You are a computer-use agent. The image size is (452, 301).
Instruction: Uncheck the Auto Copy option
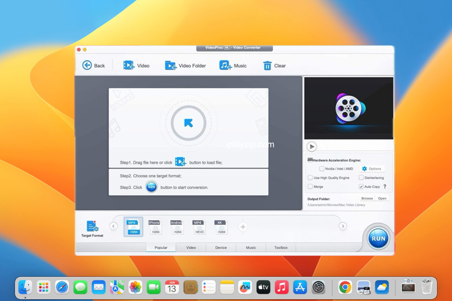click(x=361, y=187)
